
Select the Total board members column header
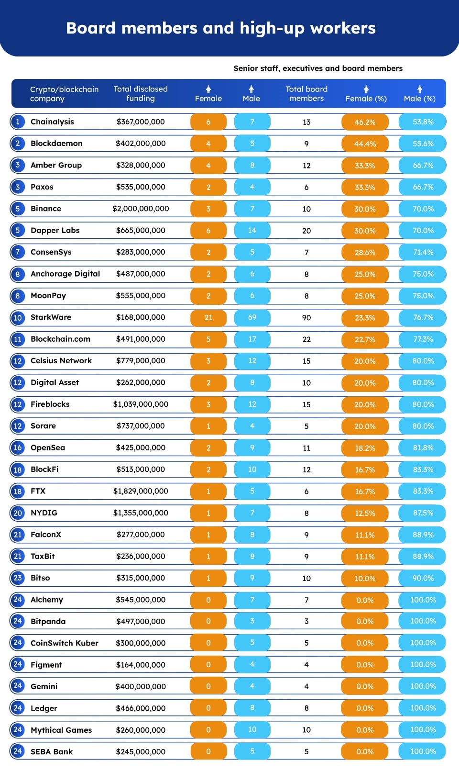coord(306,93)
